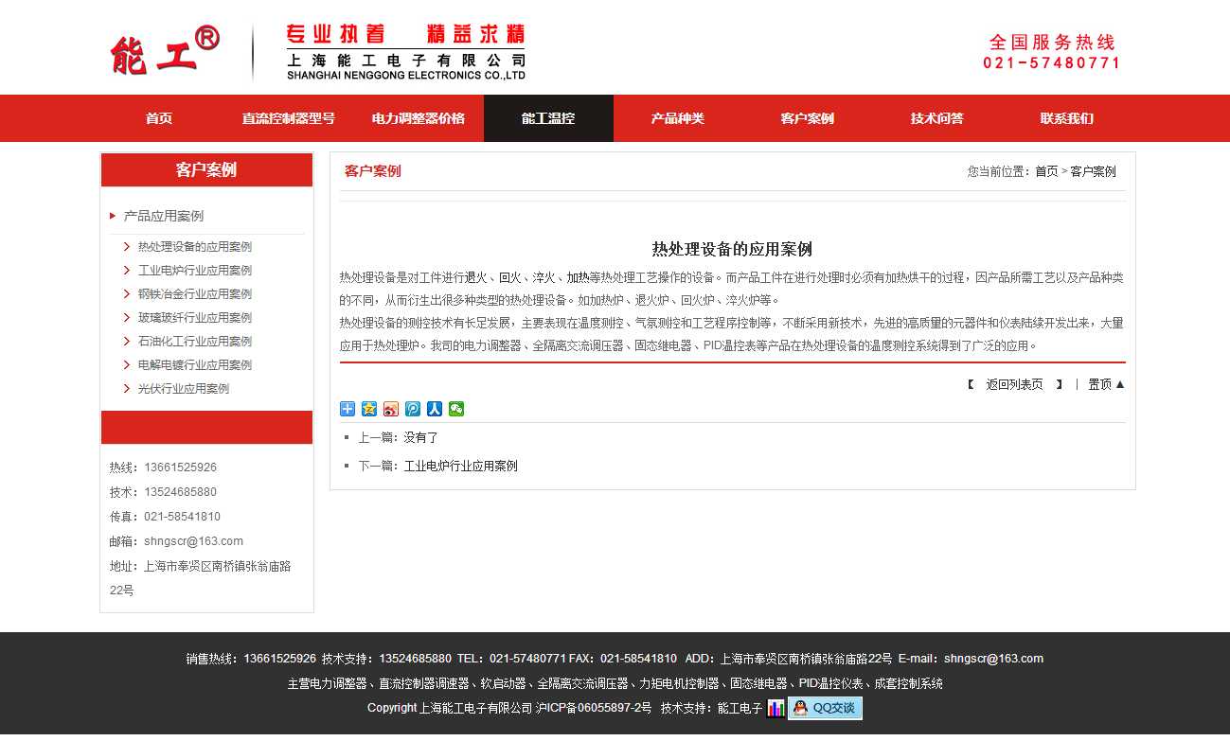Share via green WeChat icon
Image resolution: width=1230 pixels, height=741 pixels.
[x=456, y=409]
